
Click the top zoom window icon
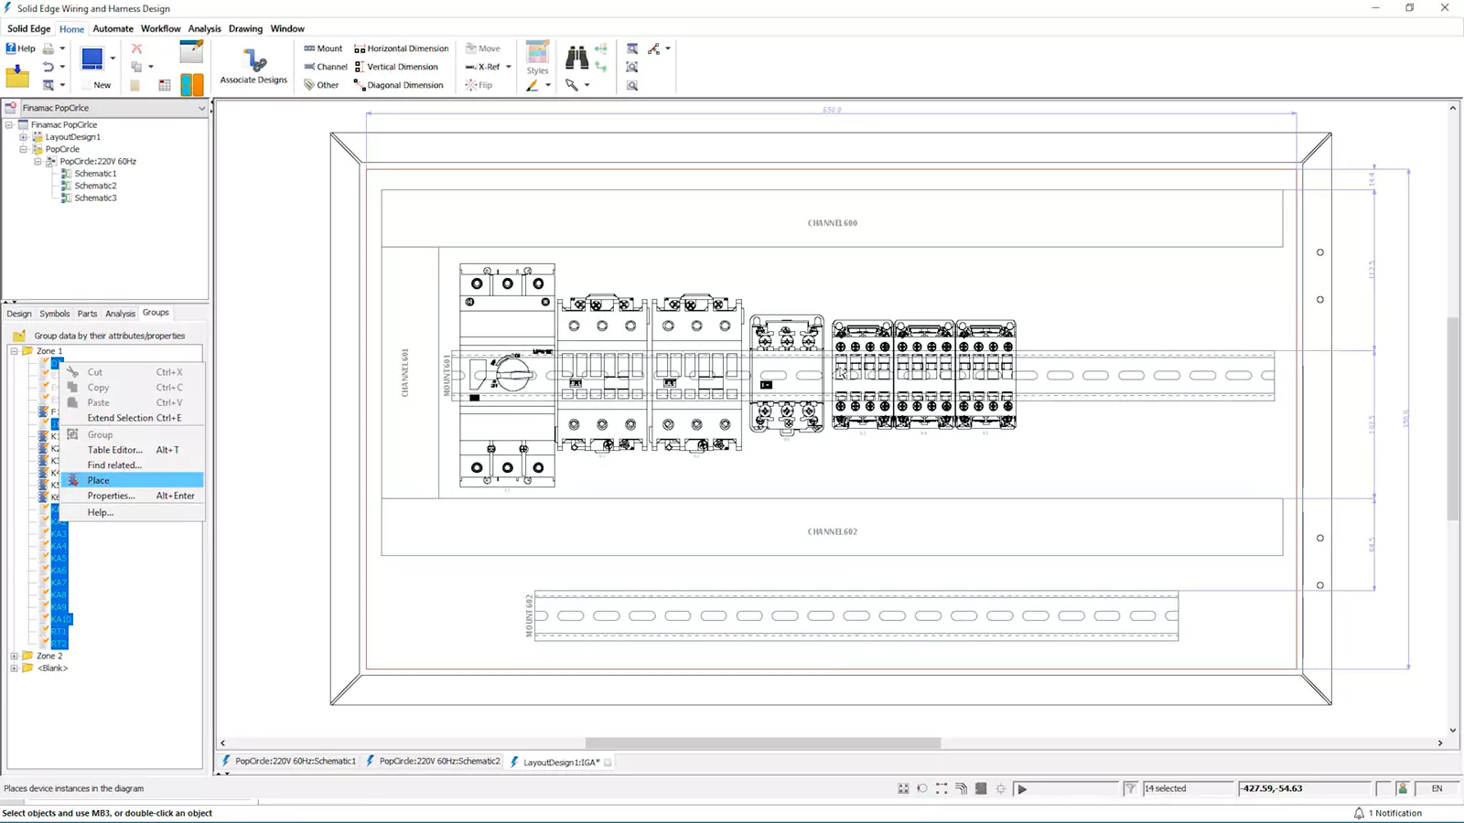tap(632, 48)
